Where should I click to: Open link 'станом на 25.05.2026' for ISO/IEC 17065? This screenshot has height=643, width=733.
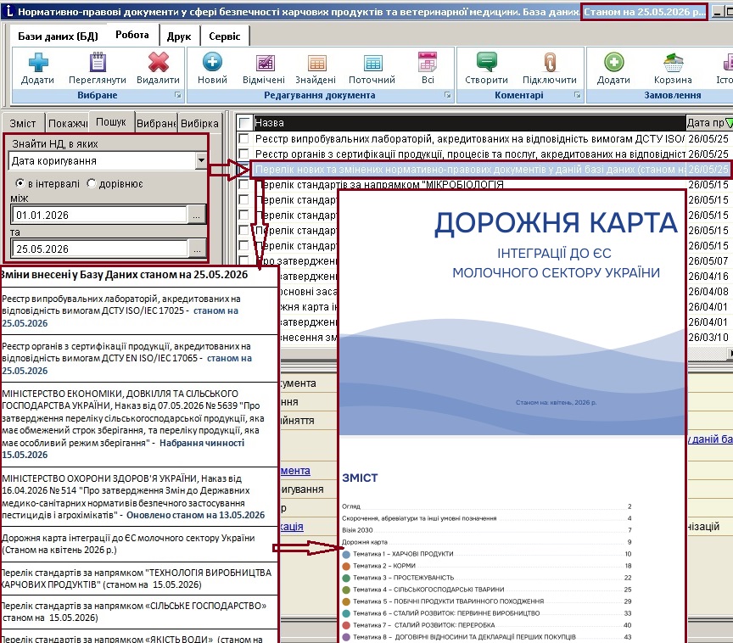coord(126,365)
